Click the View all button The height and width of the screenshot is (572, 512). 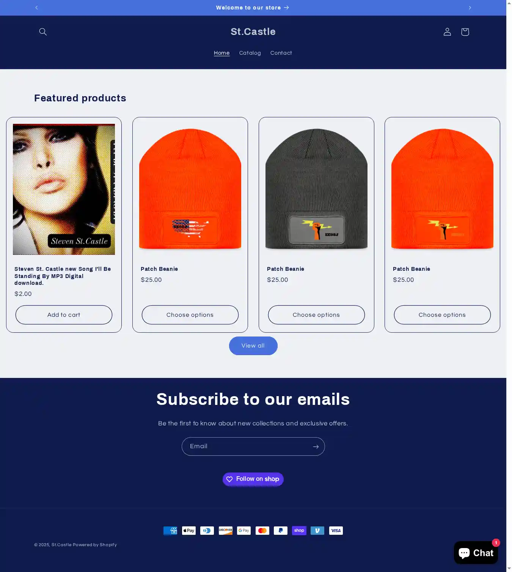click(x=253, y=346)
